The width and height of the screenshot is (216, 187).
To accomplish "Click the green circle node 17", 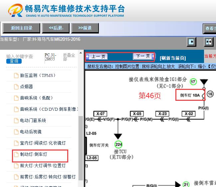I will (x=193, y=82).
